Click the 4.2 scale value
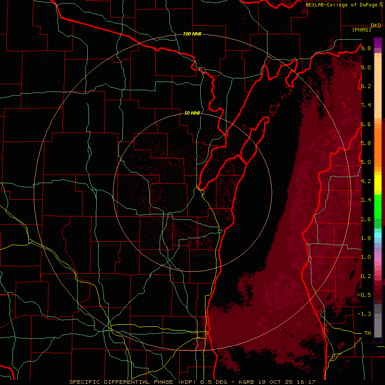Viewport: 385px width, 385px height. [366, 181]
